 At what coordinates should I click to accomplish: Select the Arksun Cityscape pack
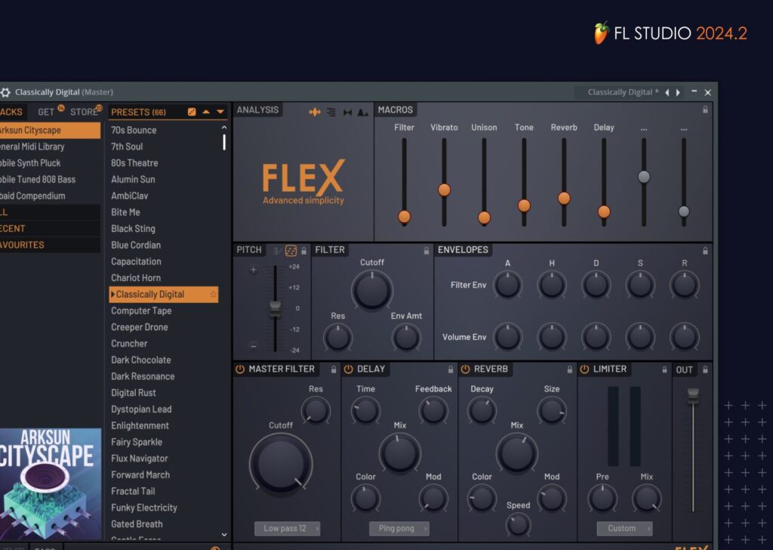click(49, 130)
